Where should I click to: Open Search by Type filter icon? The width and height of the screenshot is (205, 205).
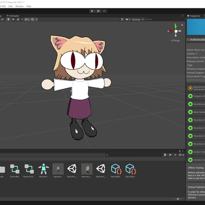(x=165, y=155)
